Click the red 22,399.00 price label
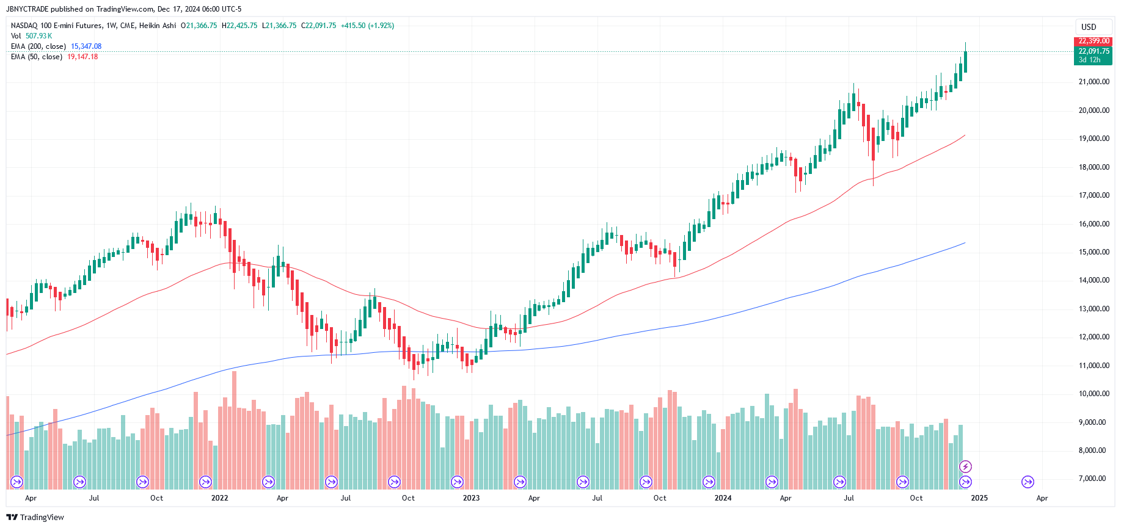This screenshot has width=1121, height=528. point(1093,41)
